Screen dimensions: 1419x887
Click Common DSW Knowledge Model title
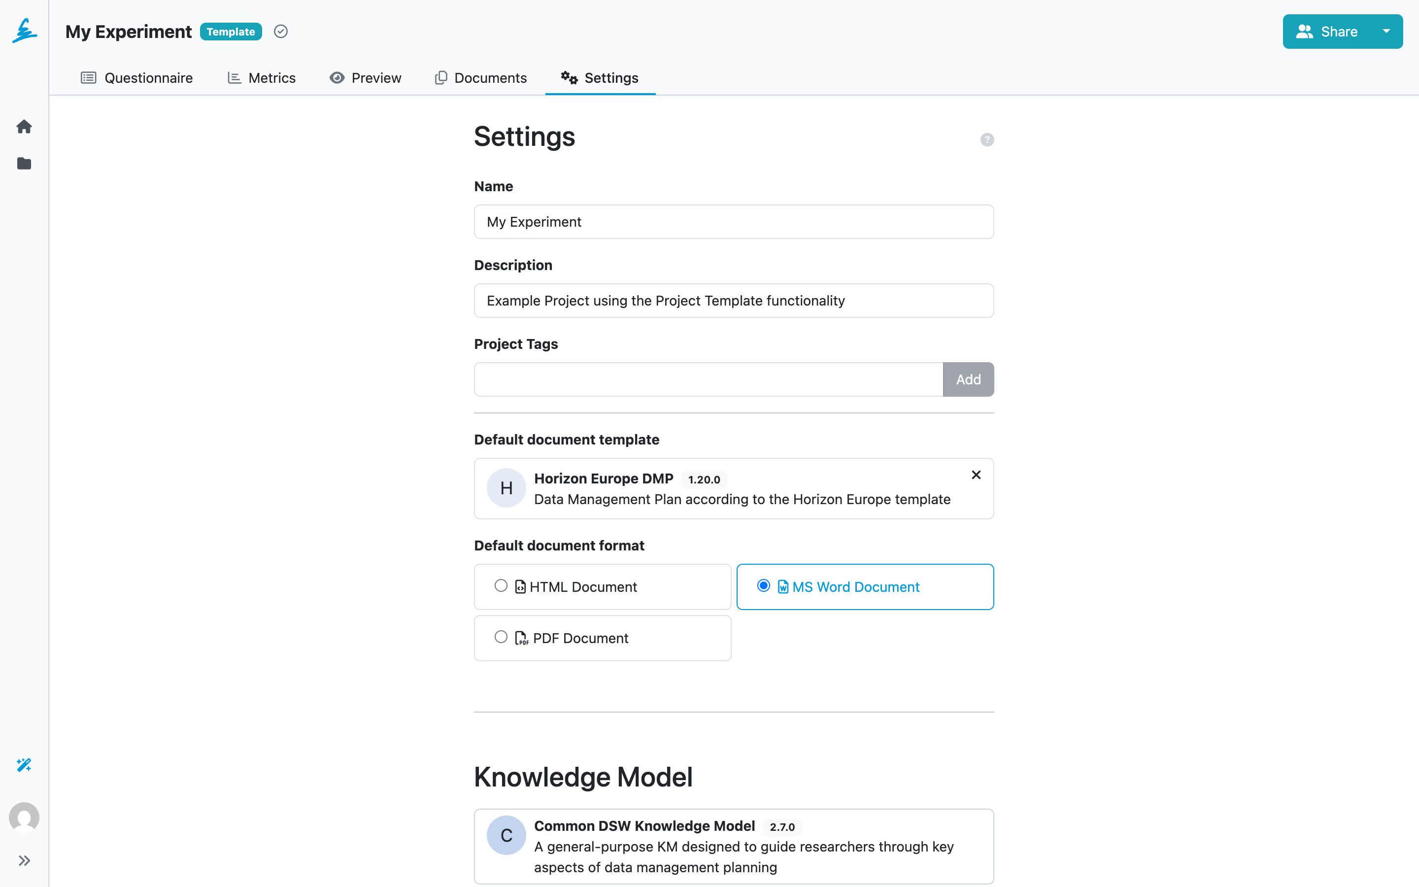pyautogui.click(x=644, y=826)
